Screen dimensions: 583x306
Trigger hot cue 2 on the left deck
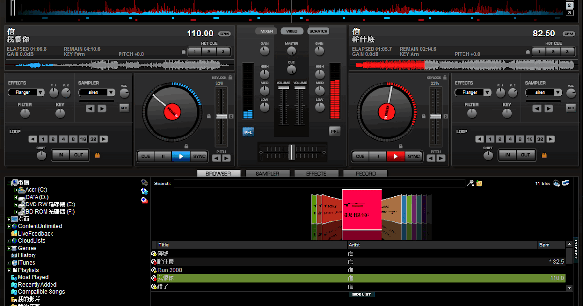(x=208, y=52)
